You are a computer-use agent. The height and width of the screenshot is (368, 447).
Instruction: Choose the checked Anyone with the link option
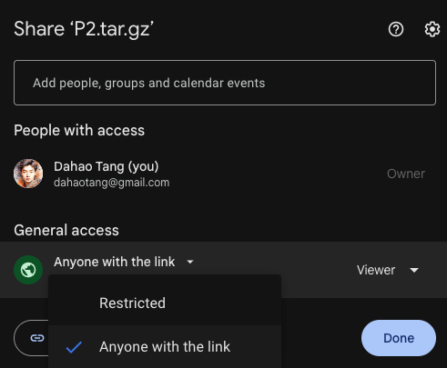pos(165,347)
